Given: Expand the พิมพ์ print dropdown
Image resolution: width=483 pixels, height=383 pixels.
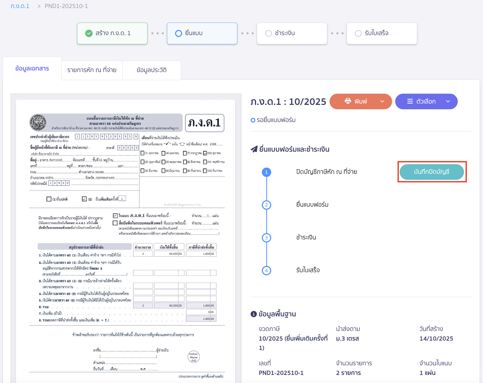Looking at the screenshot, I should [x=382, y=101].
